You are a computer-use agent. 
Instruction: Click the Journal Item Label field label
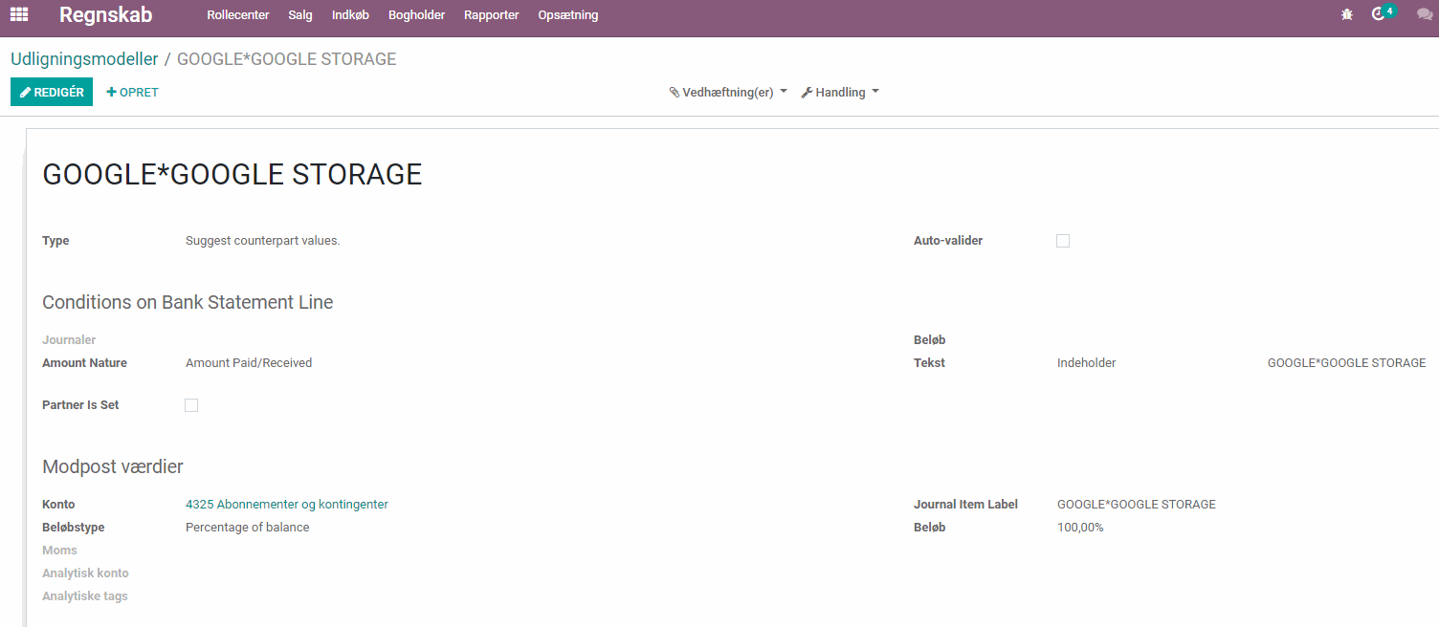point(965,505)
